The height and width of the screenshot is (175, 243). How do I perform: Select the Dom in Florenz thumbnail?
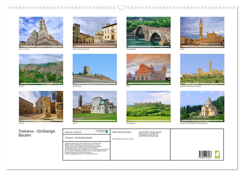[x=41, y=31]
